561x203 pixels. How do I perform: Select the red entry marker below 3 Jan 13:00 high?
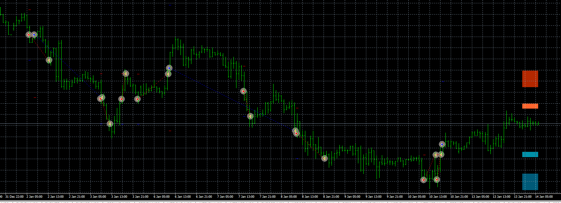tap(122, 99)
